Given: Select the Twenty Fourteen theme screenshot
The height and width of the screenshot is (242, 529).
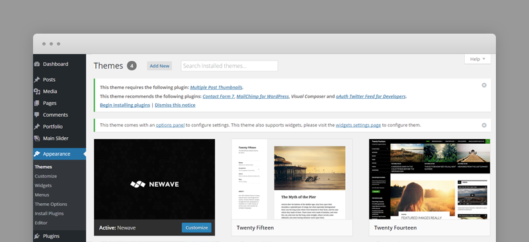Looking at the screenshot, I should (429, 179).
